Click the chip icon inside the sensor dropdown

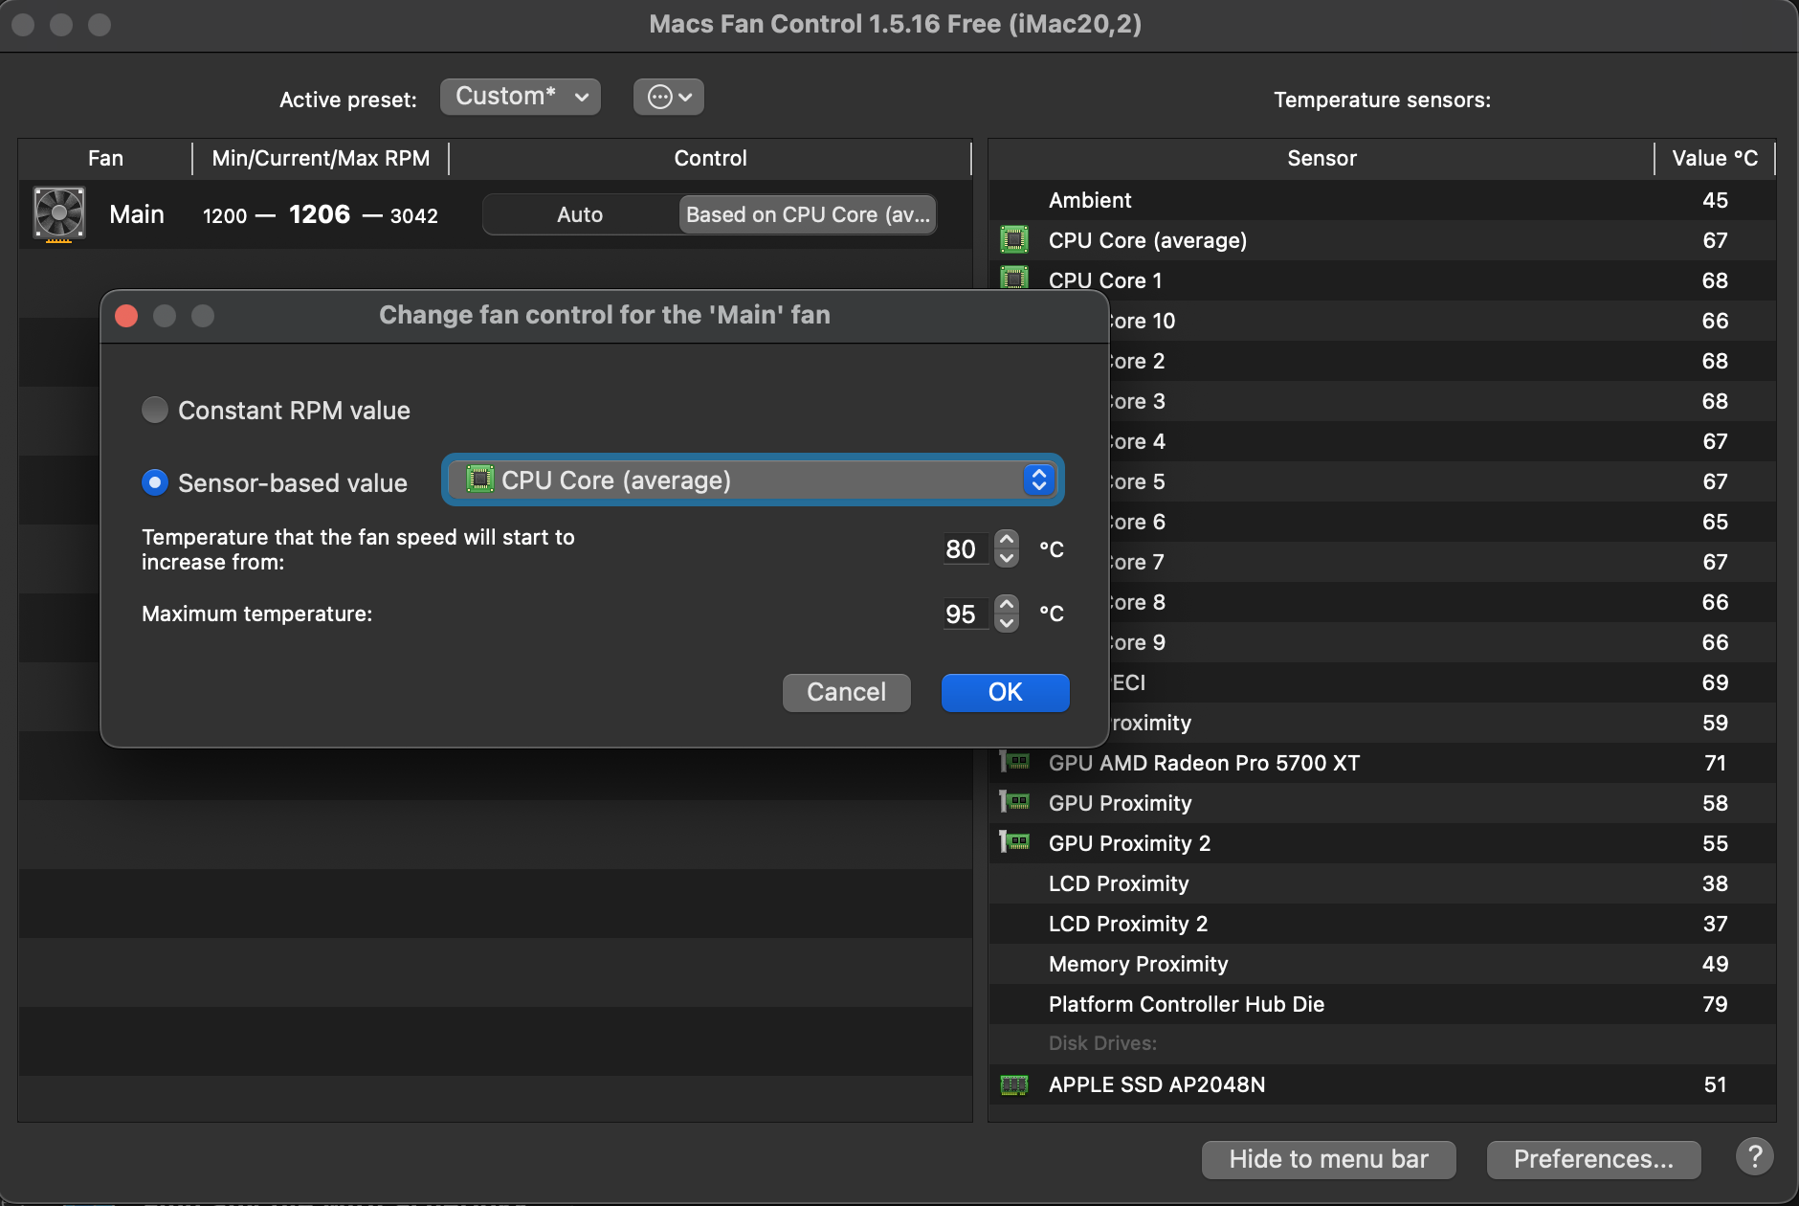479,479
